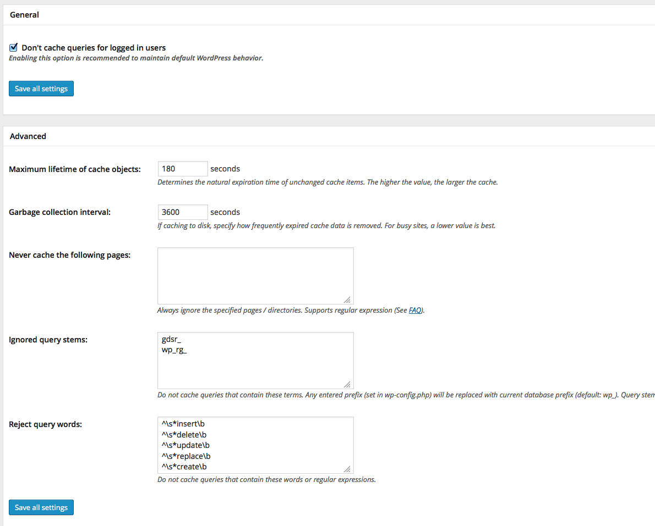Click 'seconds' text beside the 3600 field

225,212
